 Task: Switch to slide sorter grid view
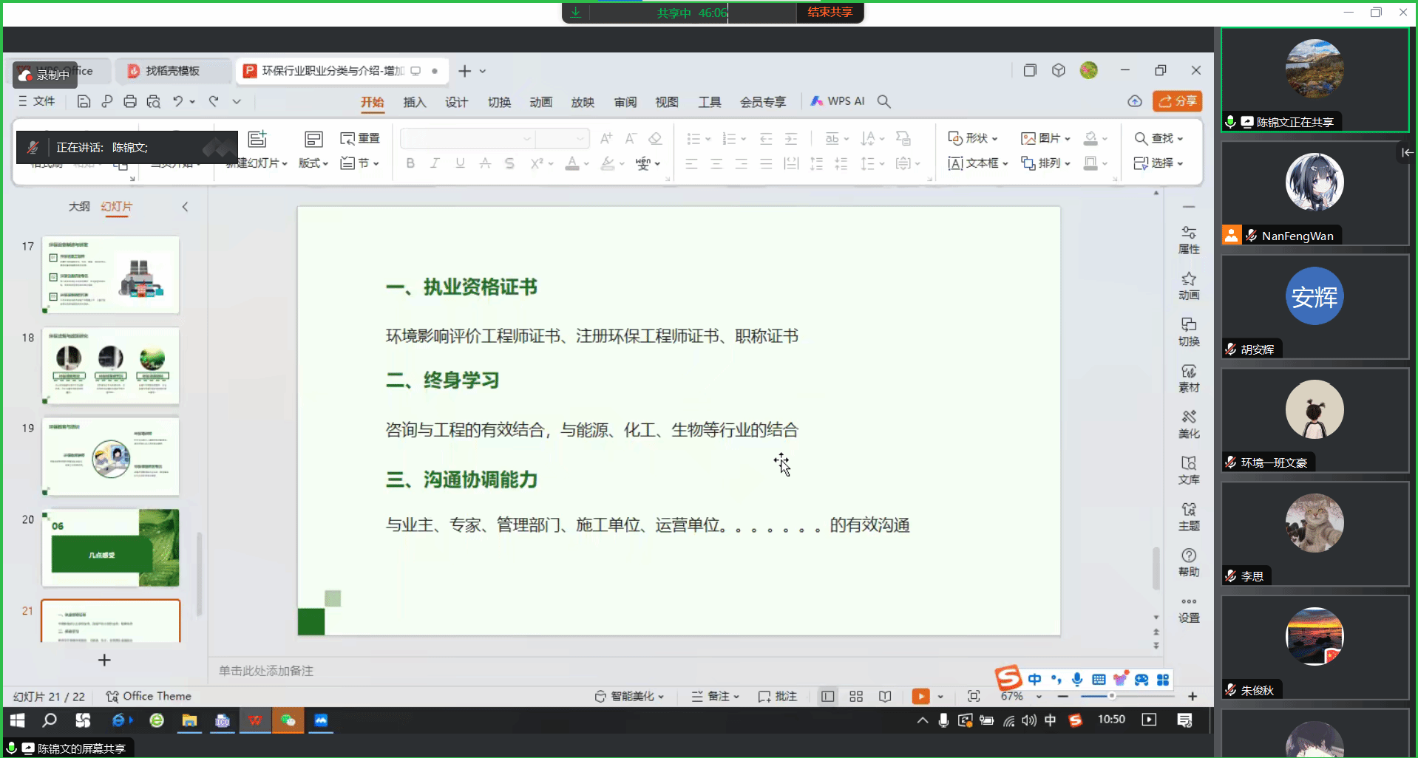pos(856,696)
